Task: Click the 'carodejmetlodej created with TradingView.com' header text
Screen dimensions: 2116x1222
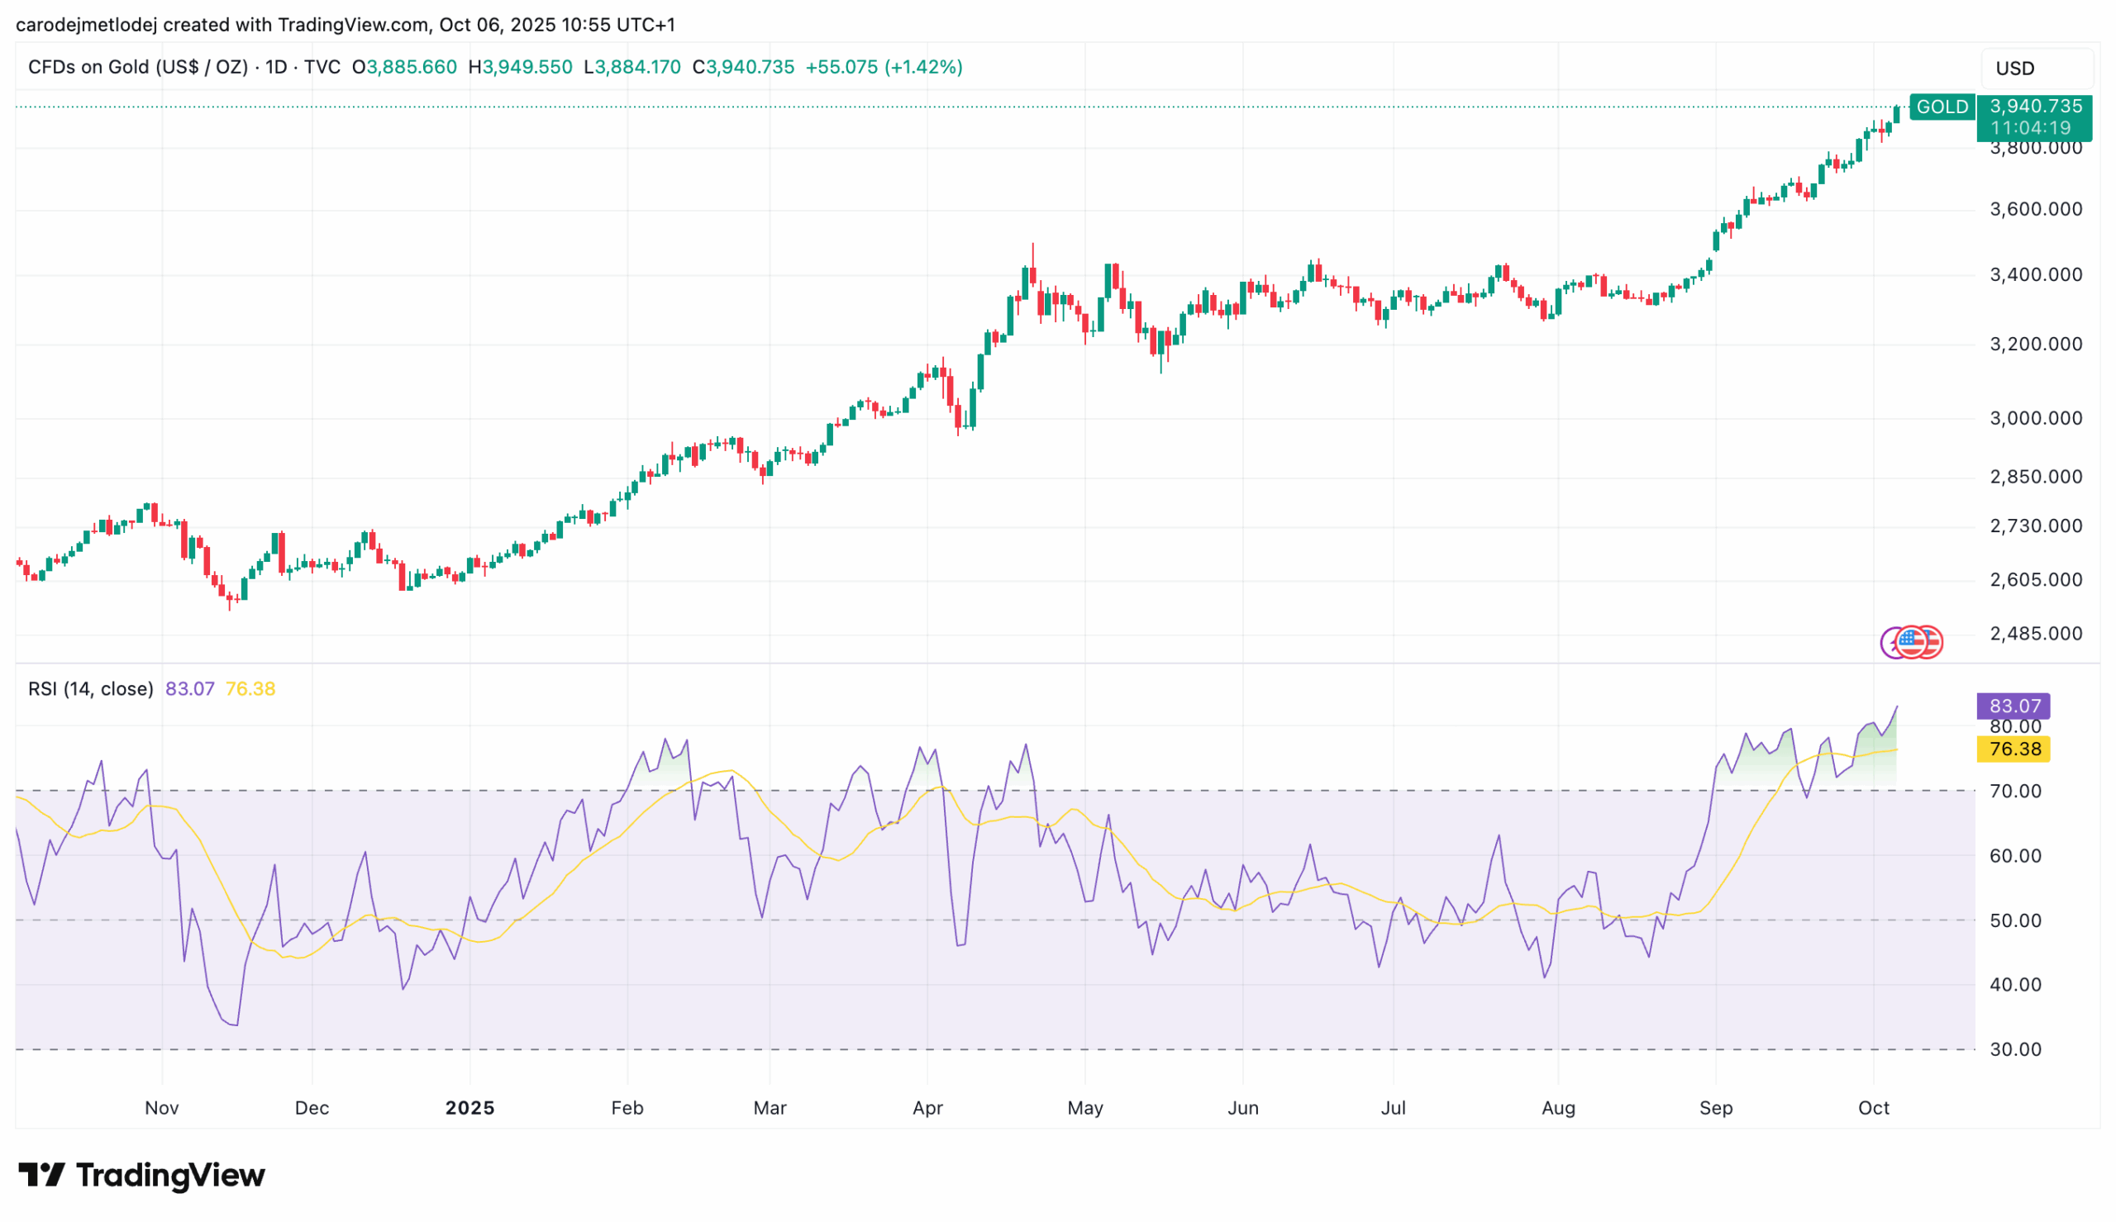Action: coord(222,25)
